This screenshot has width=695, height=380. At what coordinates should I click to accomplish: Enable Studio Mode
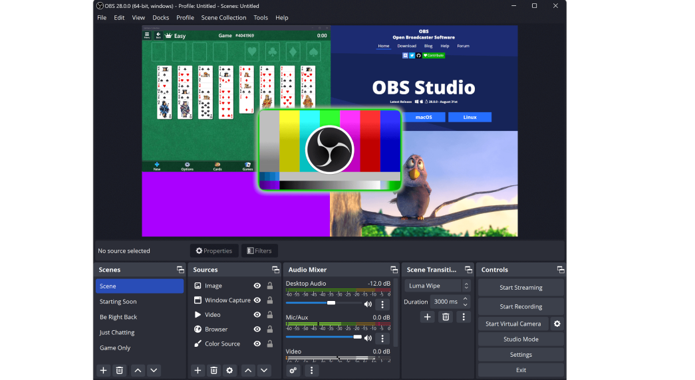521,339
